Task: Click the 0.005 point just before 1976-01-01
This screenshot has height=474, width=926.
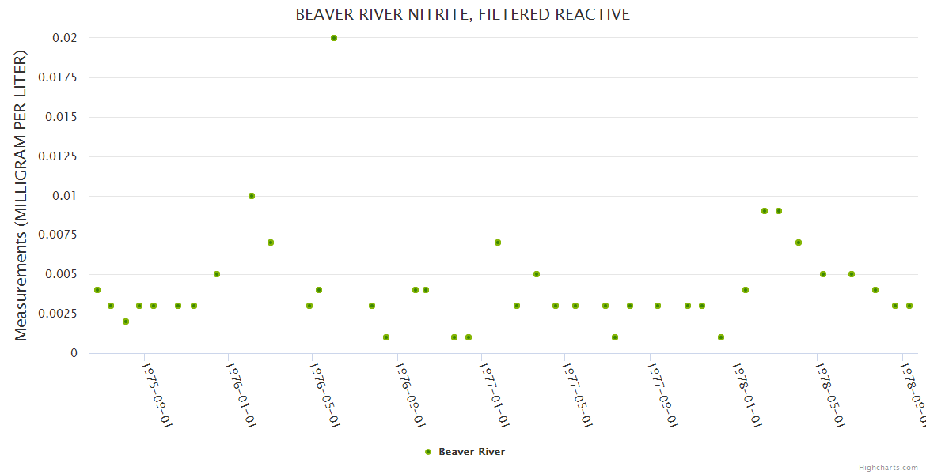Action: (217, 274)
